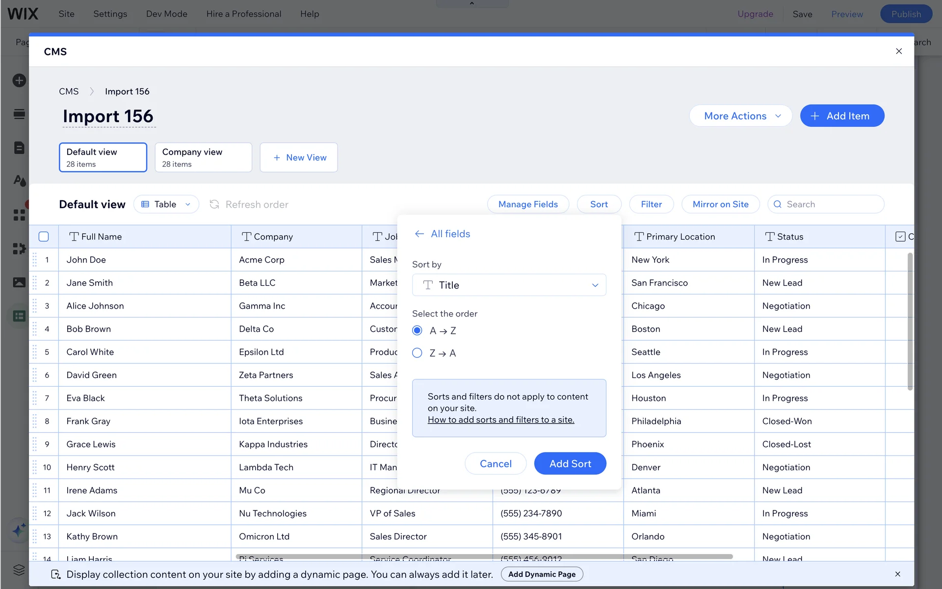This screenshot has width=942, height=589.
Task: Open the Media image icon in sidebar
Action: pos(19,282)
